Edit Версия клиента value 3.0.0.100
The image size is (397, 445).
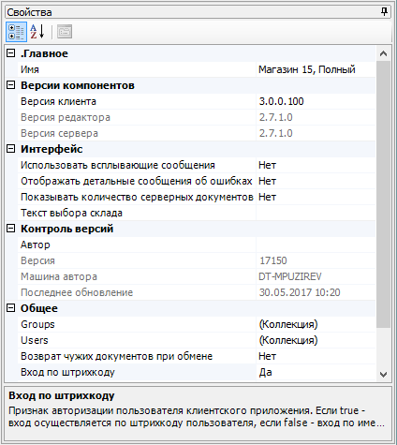[316, 101]
